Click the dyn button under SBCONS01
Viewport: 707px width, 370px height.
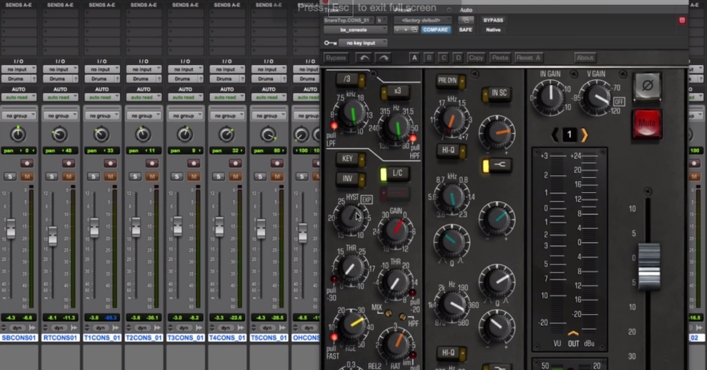pos(17,328)
